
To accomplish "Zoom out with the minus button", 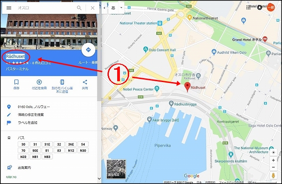I will coord(273,167).
